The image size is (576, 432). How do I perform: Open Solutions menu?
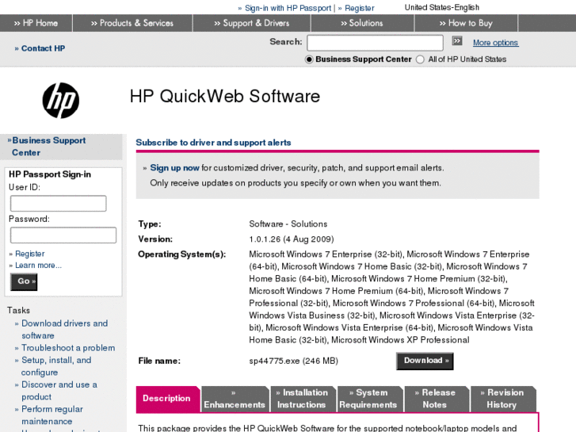[x=362, y=23]
